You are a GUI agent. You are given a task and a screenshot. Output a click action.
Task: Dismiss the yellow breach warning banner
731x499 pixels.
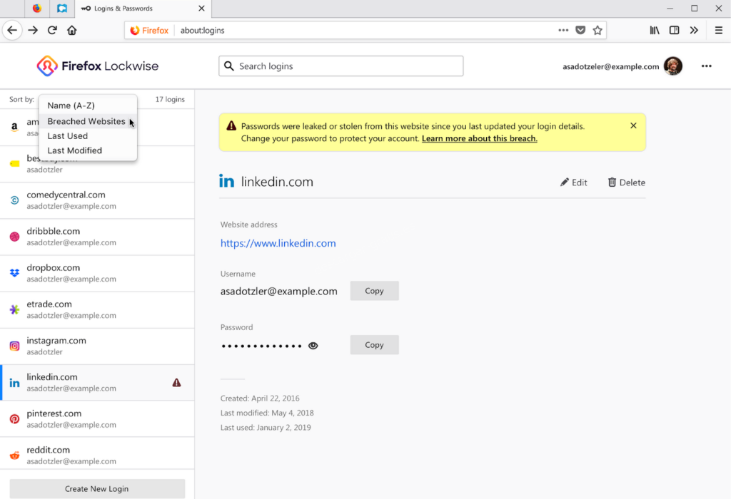tap(633, 125)
